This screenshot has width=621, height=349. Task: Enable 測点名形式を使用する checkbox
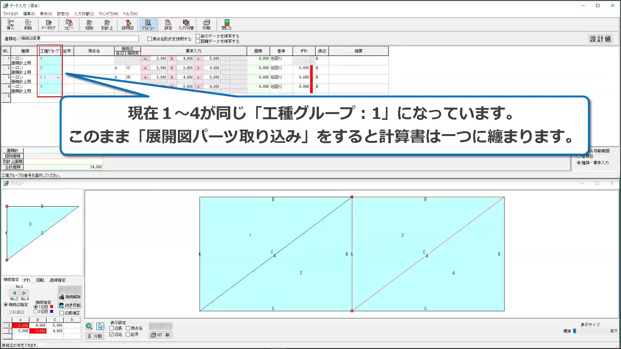(149, 39)
